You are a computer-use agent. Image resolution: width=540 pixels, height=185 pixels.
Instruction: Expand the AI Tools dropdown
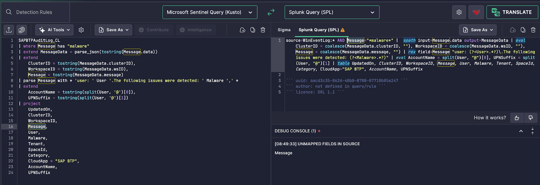(54, 30)
